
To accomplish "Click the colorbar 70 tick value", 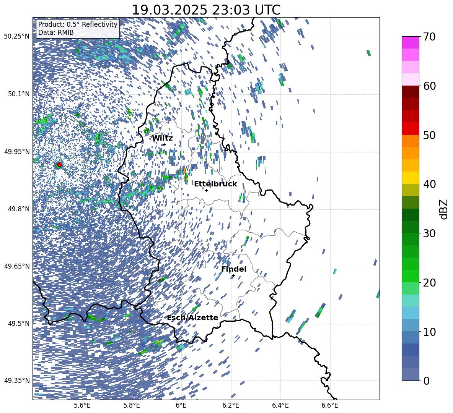I will (x=430, y=37).
